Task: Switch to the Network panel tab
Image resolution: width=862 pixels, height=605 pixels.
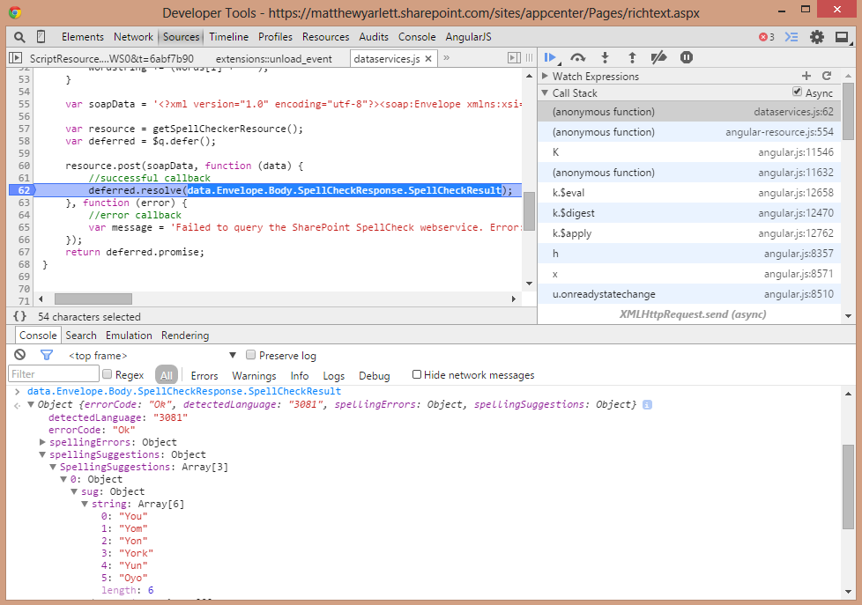Action: pos(133,37)
